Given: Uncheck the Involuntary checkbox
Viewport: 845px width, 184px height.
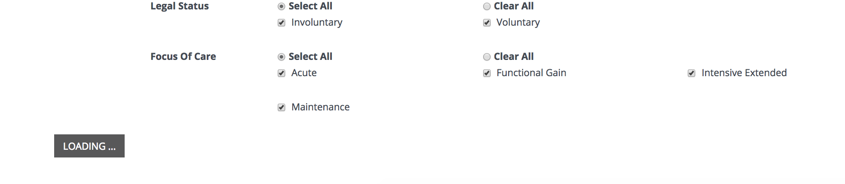Looking at the screenshot, I should tap(282, 23).
